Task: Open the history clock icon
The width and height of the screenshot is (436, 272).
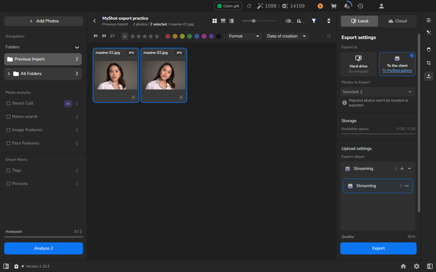Action: click(x=360, y=6)
